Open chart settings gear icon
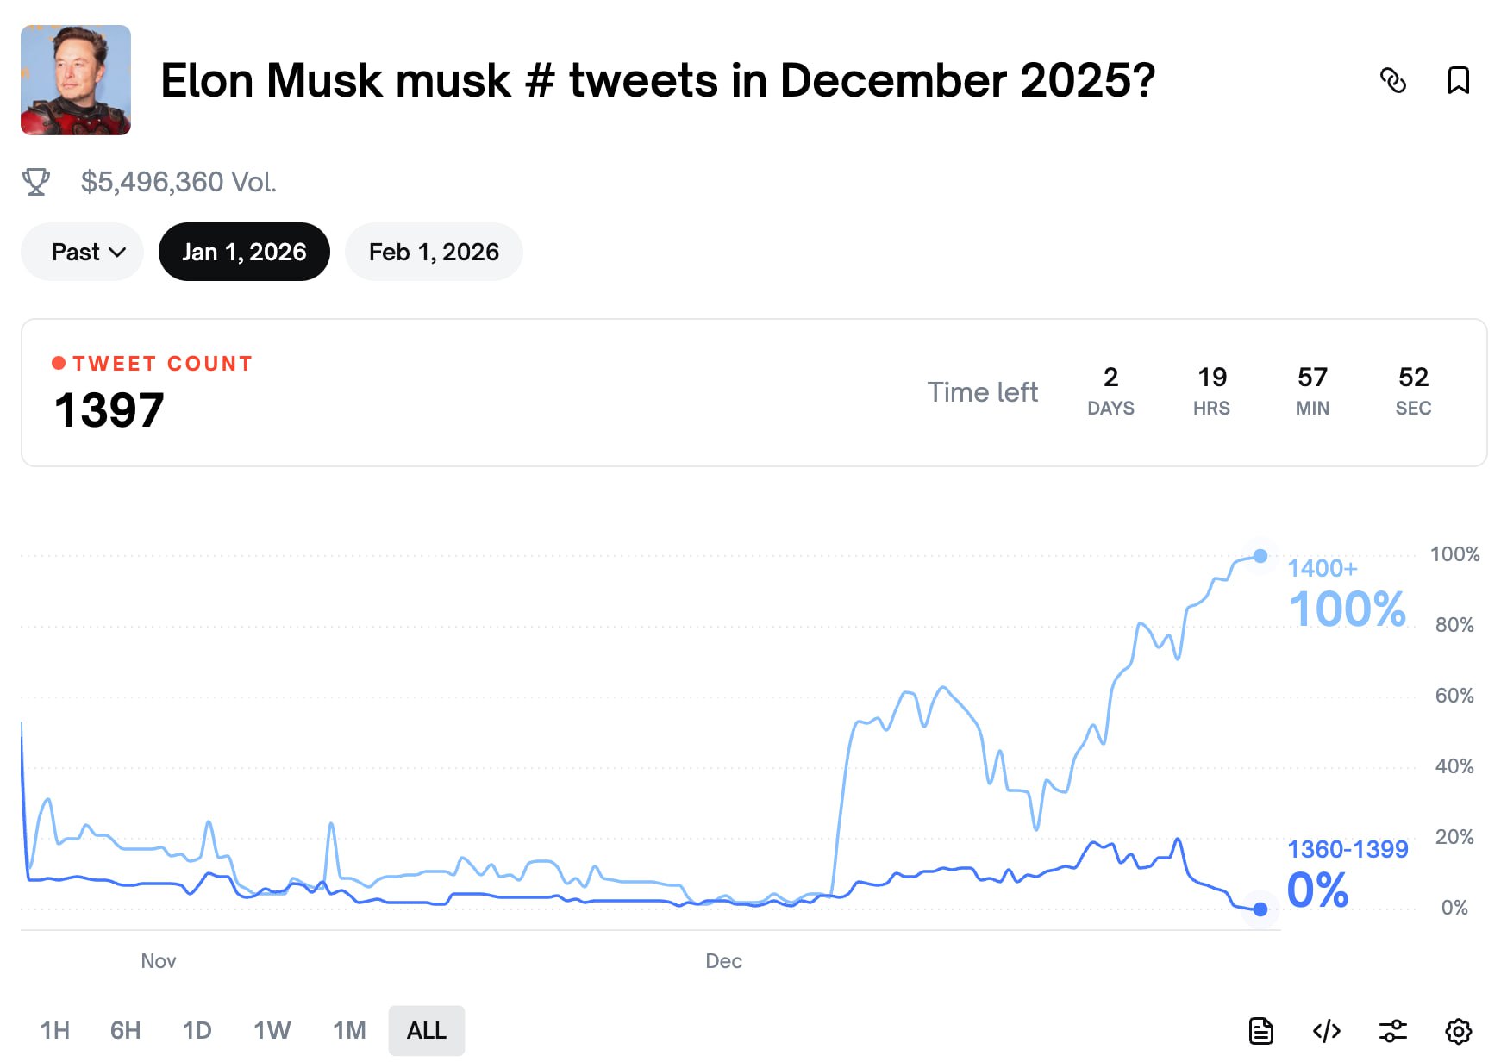This screenshot has width=1507, height=1062. (x=1458, y=1030)
